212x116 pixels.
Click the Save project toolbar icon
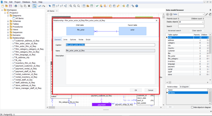10,6
